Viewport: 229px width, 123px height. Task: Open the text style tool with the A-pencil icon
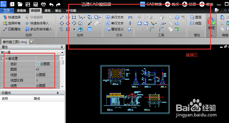(130, 23)
